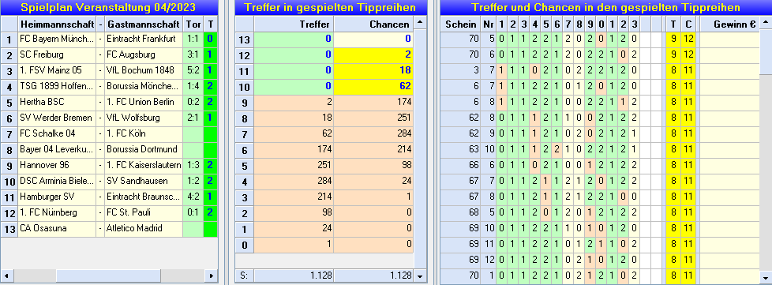Select the Gastmannschaft column header
The image size is (772, 285).
click(144, 24)
